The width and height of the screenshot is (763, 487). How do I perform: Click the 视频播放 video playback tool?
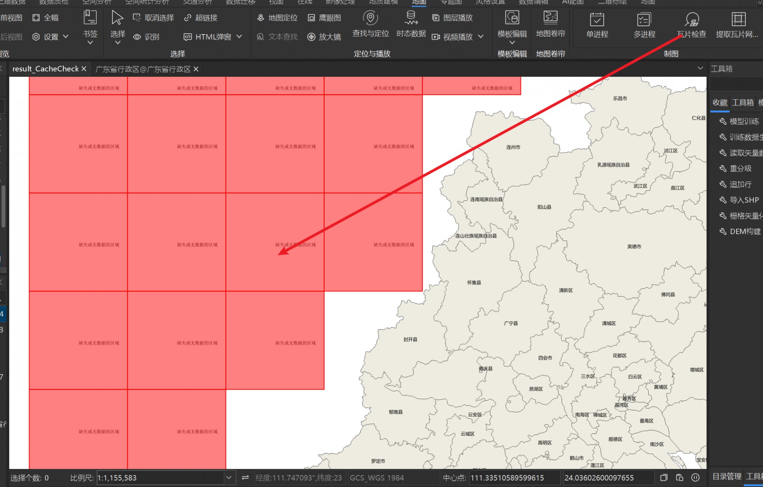click(x=452, y=37)
